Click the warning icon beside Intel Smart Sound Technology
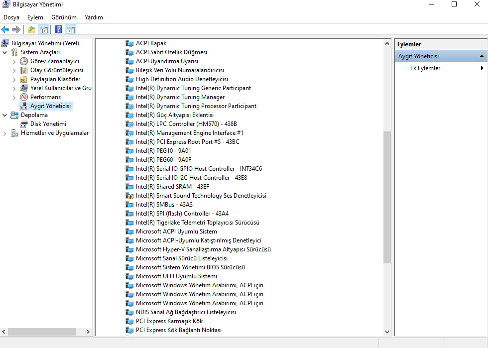Screen dimensions: 488x348 129,196
